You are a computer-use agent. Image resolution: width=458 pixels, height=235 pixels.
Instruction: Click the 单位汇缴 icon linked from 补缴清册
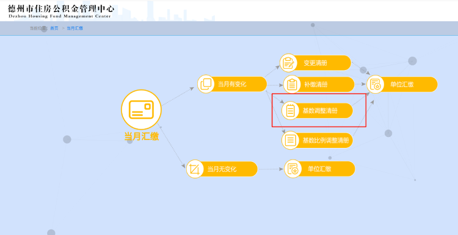pyautogui.click(x=376, y=85)
